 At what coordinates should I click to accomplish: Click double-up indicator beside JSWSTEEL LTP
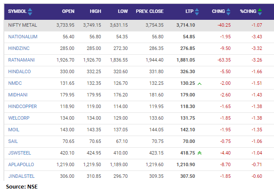pos(199,153)
